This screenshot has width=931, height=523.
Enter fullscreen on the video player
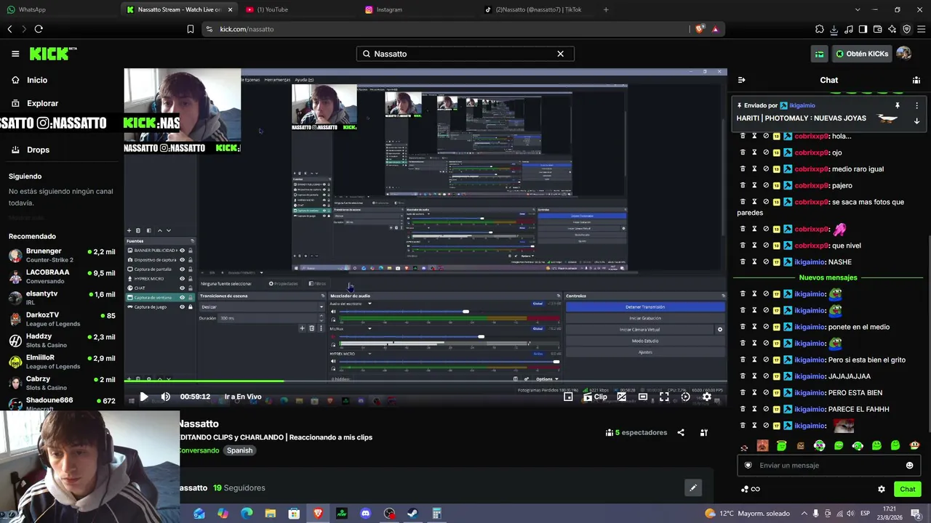[664, 397]
